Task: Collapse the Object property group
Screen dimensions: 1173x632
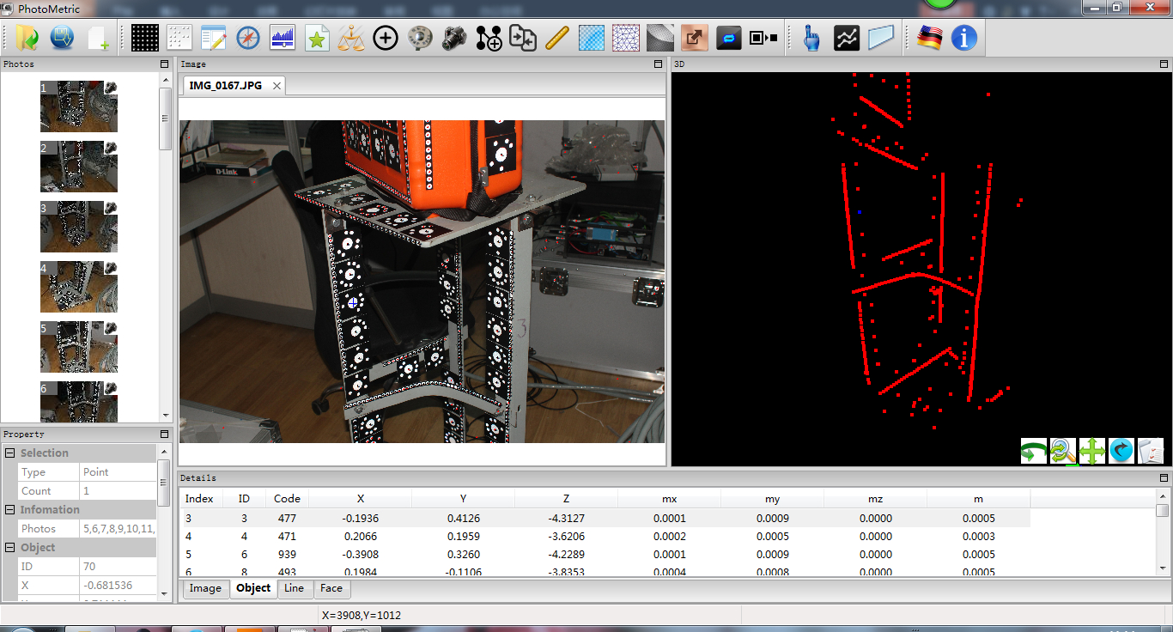Action: 10,548
